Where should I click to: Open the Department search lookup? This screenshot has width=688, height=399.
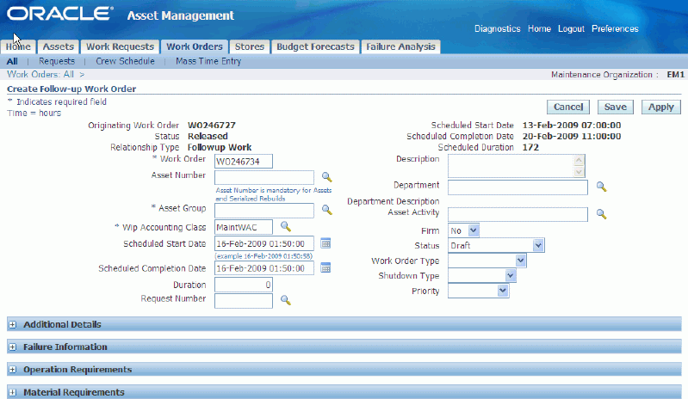[x=601, y=187]
